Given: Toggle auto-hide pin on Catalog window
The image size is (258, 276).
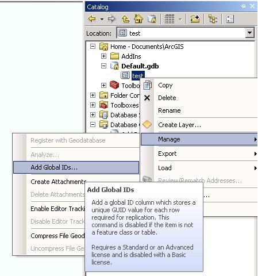Looking at the screenshot, I should click(243, 6).
